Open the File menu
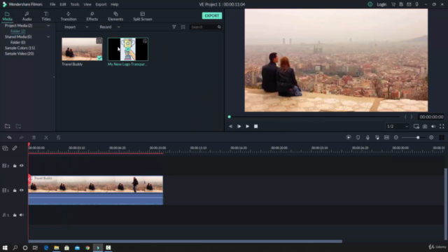The height and width of the screenshot is (252, 448). [52, 4]
